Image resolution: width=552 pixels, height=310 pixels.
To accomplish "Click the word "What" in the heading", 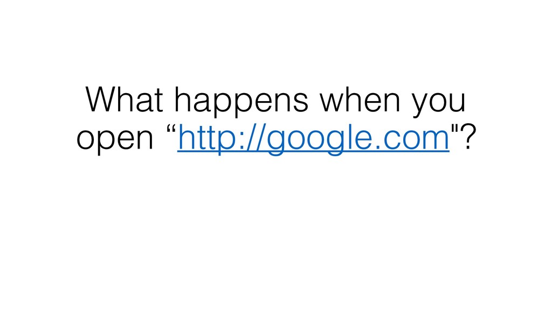I will click(125, 100).
